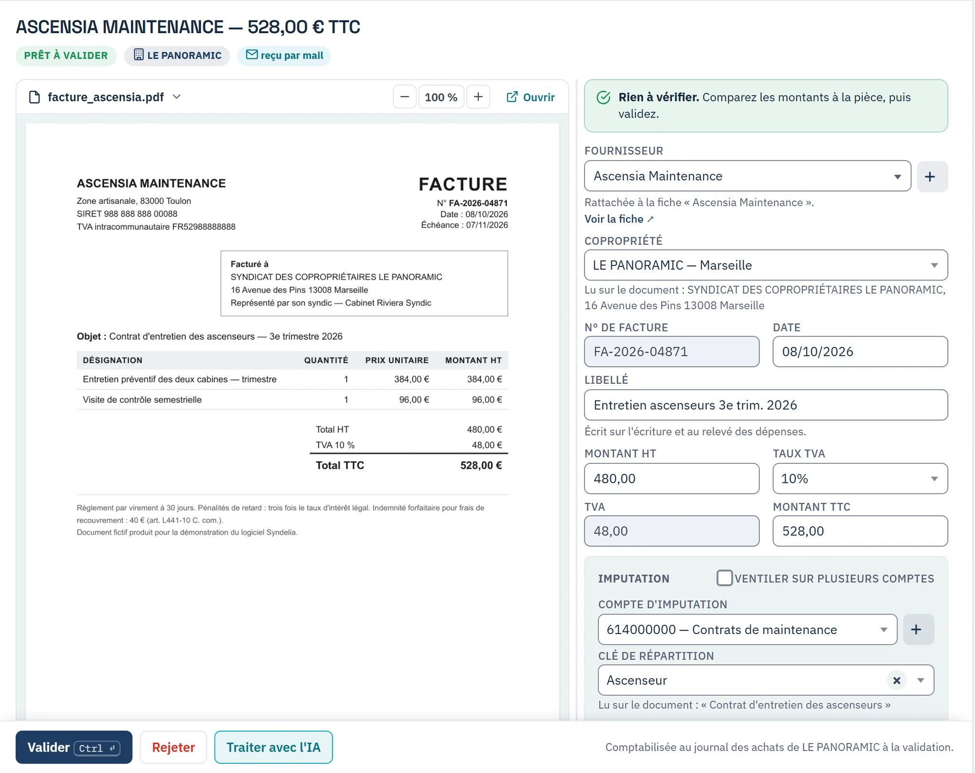Click the 100 % zoom level display
This screenshot has width=975, height=773.
(441, 97)
